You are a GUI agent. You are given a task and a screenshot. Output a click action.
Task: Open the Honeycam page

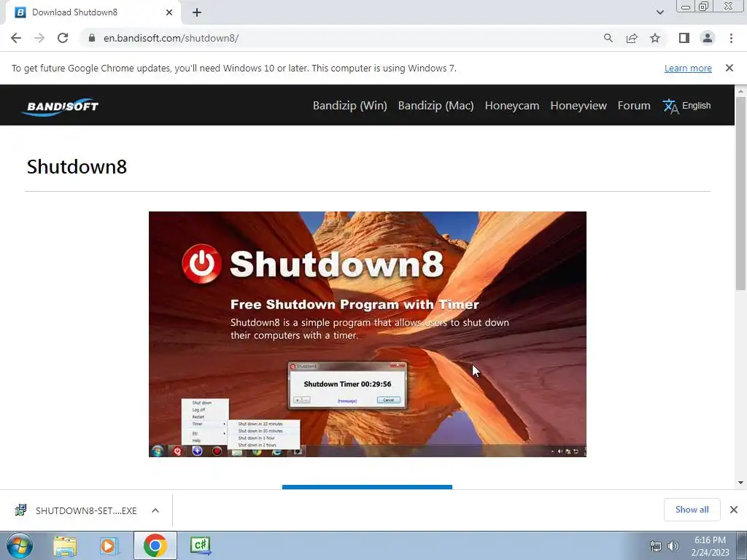click(x=511, y=106)
